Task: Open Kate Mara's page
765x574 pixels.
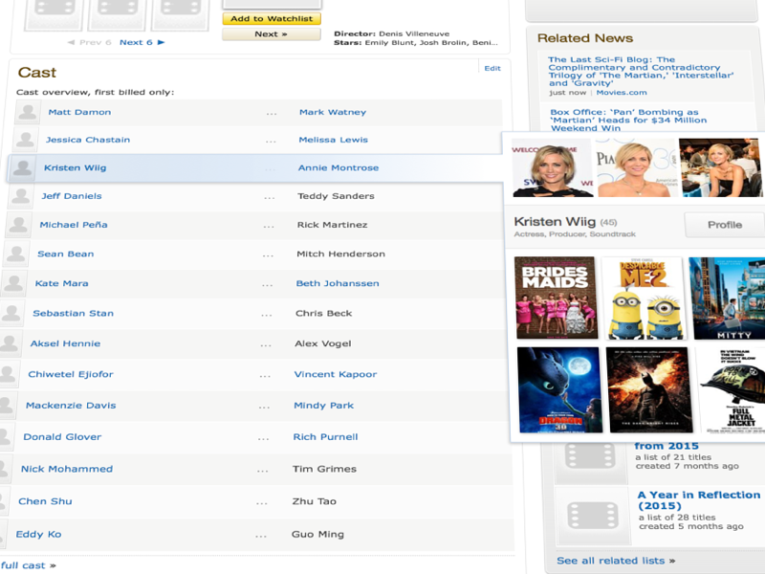Action: point(62,283)
